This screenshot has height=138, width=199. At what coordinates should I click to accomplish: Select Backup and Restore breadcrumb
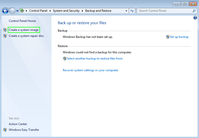(98, 11)
